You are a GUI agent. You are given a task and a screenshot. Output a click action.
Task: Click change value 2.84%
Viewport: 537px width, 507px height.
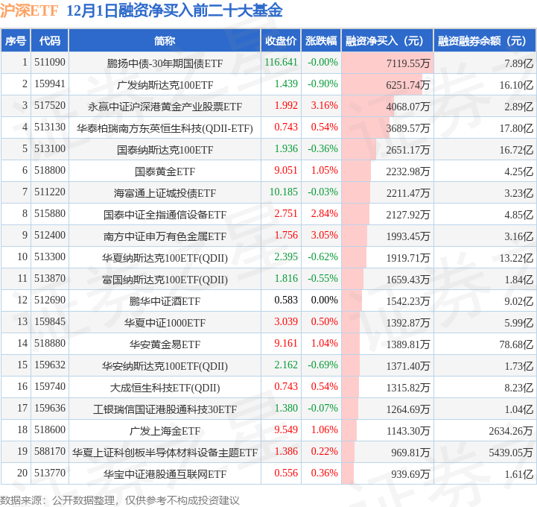(x=324, y=213)
